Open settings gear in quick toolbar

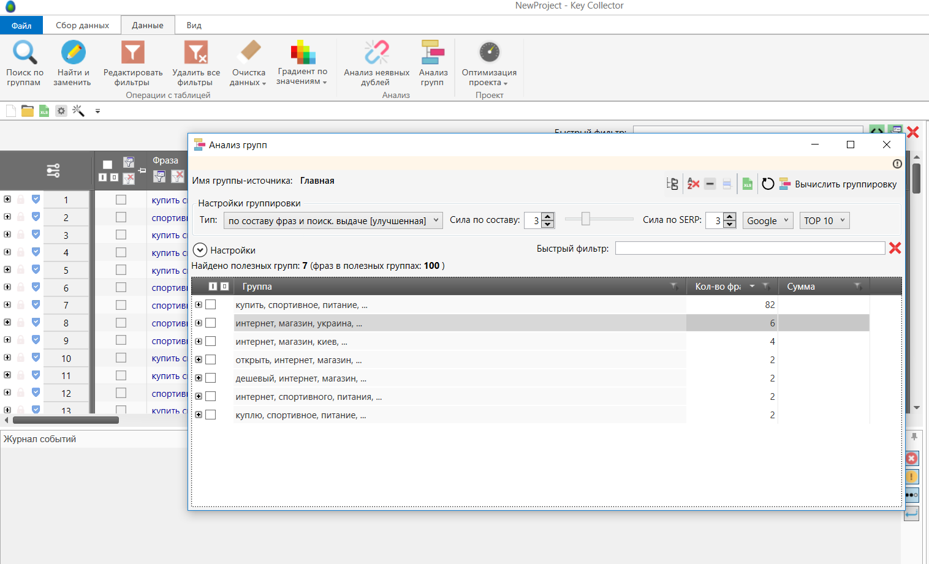point(61,111)
